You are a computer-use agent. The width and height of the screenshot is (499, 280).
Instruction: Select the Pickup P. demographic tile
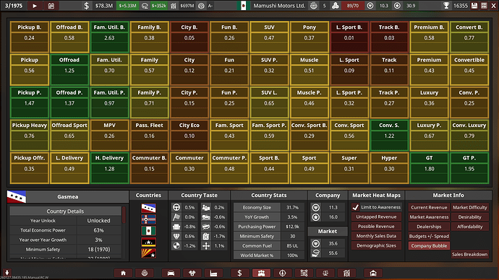(29, 102)
